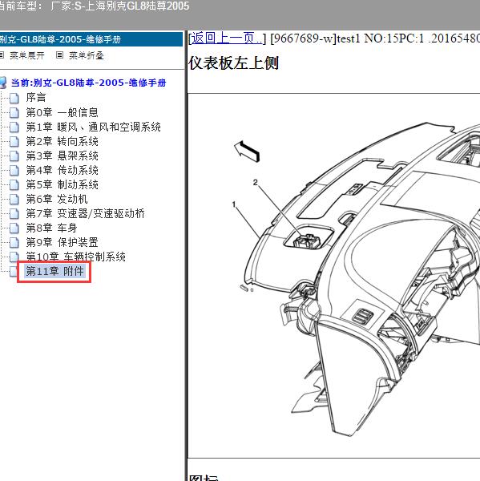This screenshot has width=480, height=481.
Task: Open 序言 in the tree
Action: coord(36,98)
